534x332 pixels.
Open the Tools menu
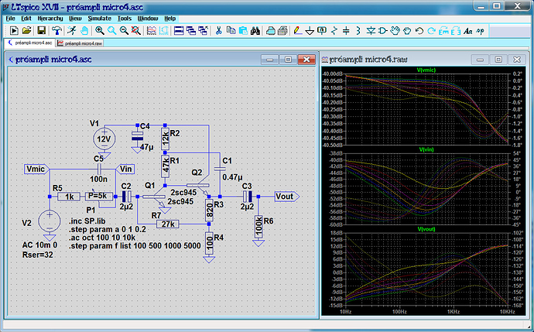tap(125, 19)
